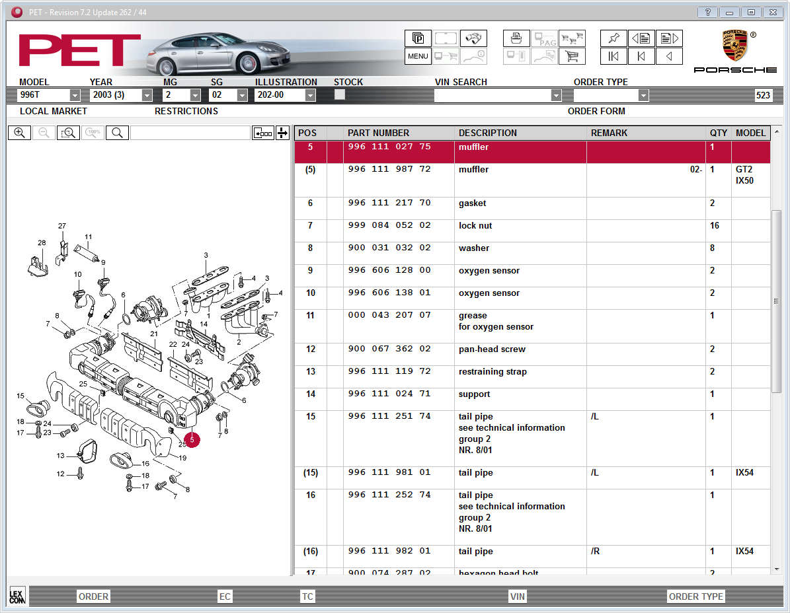
Task: Open the ORDER TYPE dropdown arrow
Action: [643, 94]
